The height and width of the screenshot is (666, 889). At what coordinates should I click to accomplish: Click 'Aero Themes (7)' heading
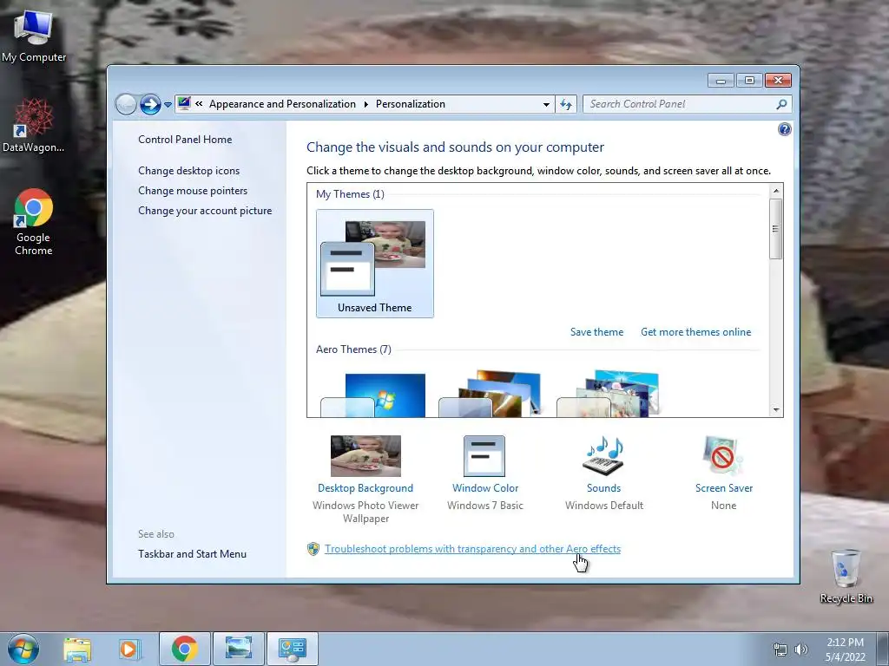click(354, 349)
